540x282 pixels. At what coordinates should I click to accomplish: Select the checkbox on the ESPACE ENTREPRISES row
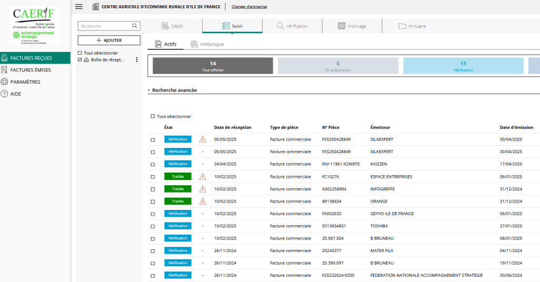153,177
